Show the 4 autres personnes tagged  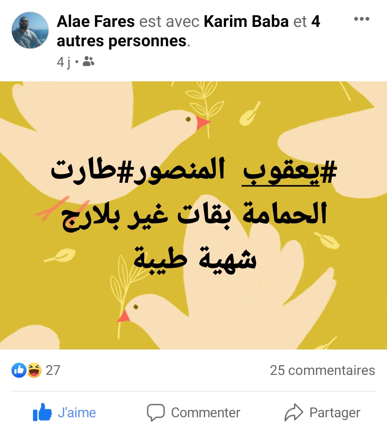188,31
